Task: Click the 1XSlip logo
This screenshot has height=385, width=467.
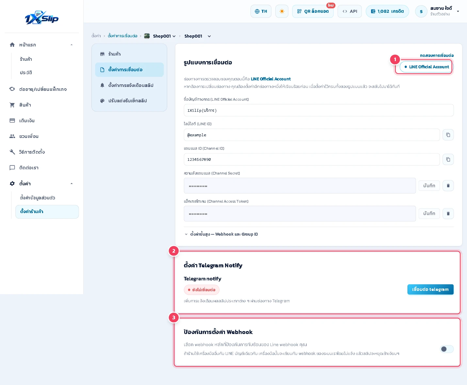Action: point(42,17)
